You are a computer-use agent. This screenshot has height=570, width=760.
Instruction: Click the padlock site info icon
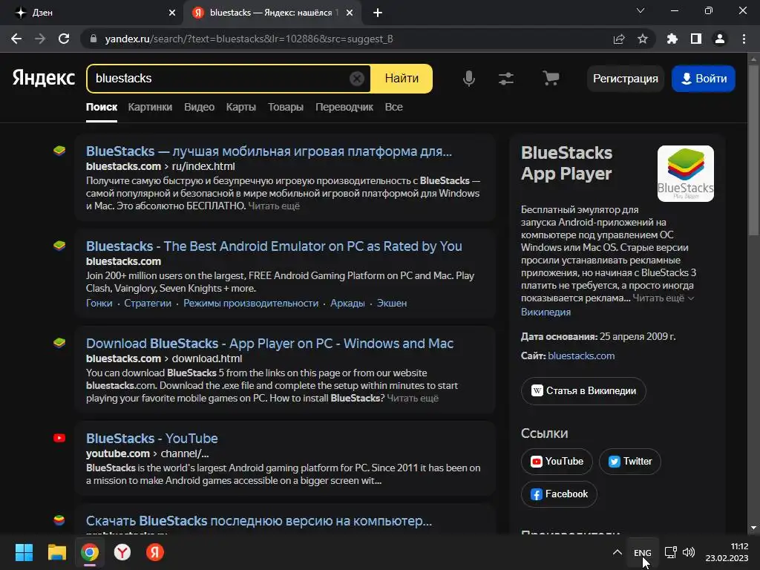click(94, 39)
